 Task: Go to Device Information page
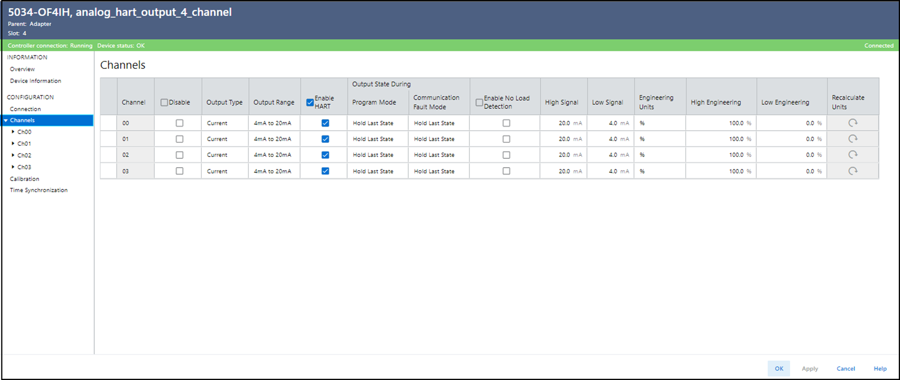(35, 81)
